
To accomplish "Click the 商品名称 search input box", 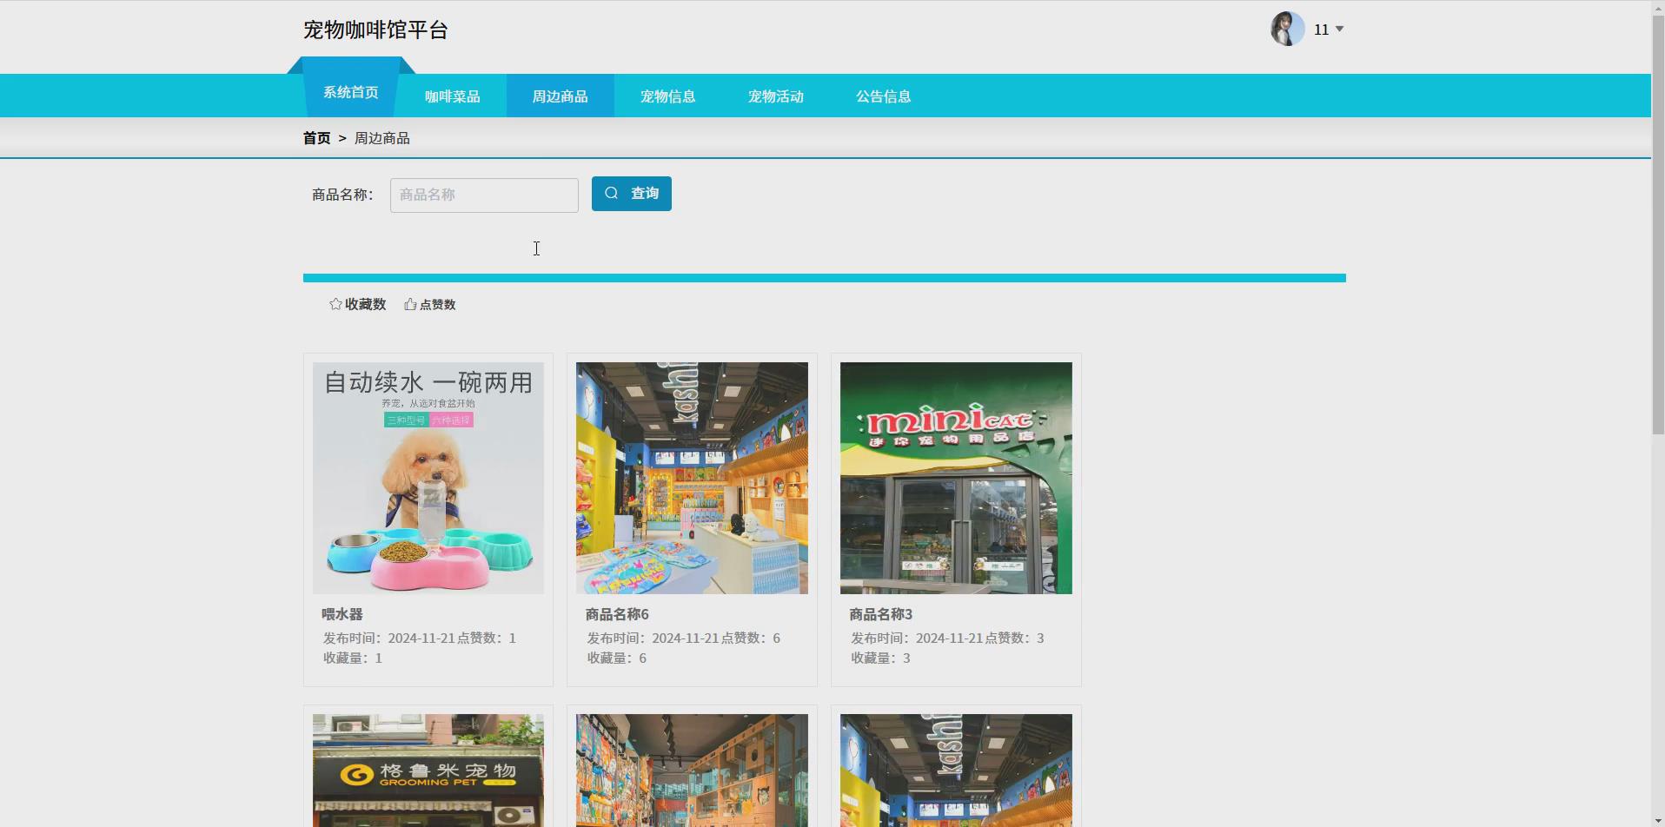I will [x=483, y=195].
